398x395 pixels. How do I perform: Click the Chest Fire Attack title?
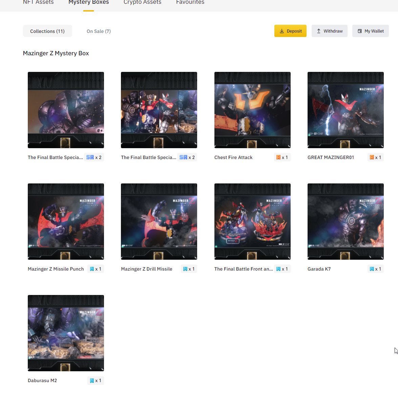[233, 158]
